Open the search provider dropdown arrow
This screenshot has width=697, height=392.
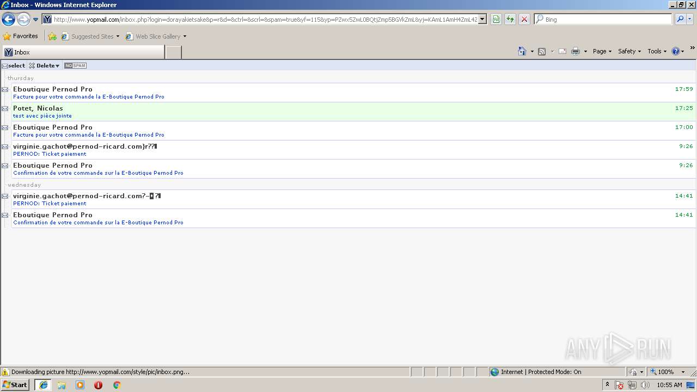coord(690,20)
